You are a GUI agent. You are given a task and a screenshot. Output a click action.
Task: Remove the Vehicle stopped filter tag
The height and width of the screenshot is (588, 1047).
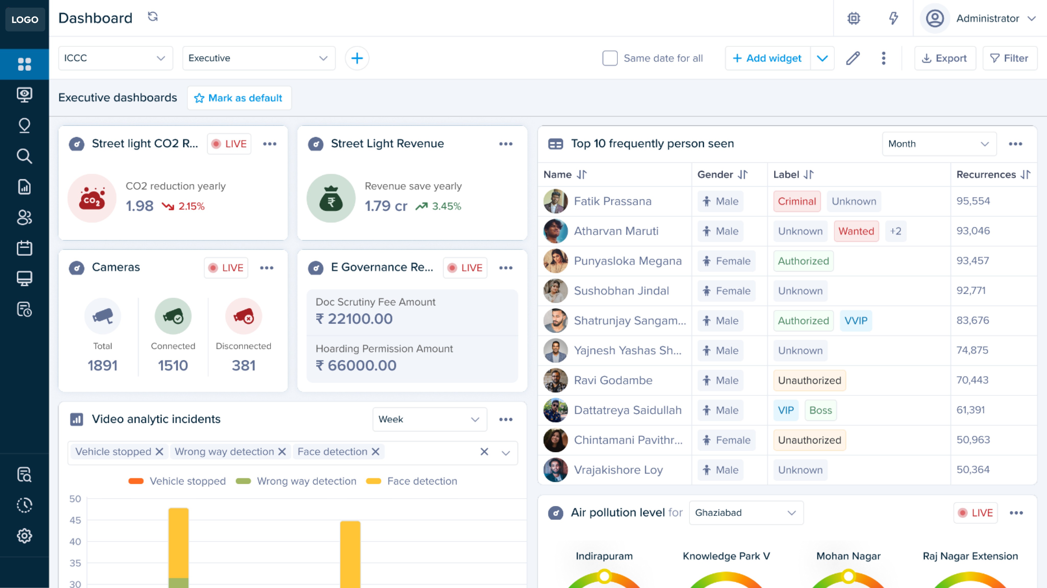tap(159, 451)
